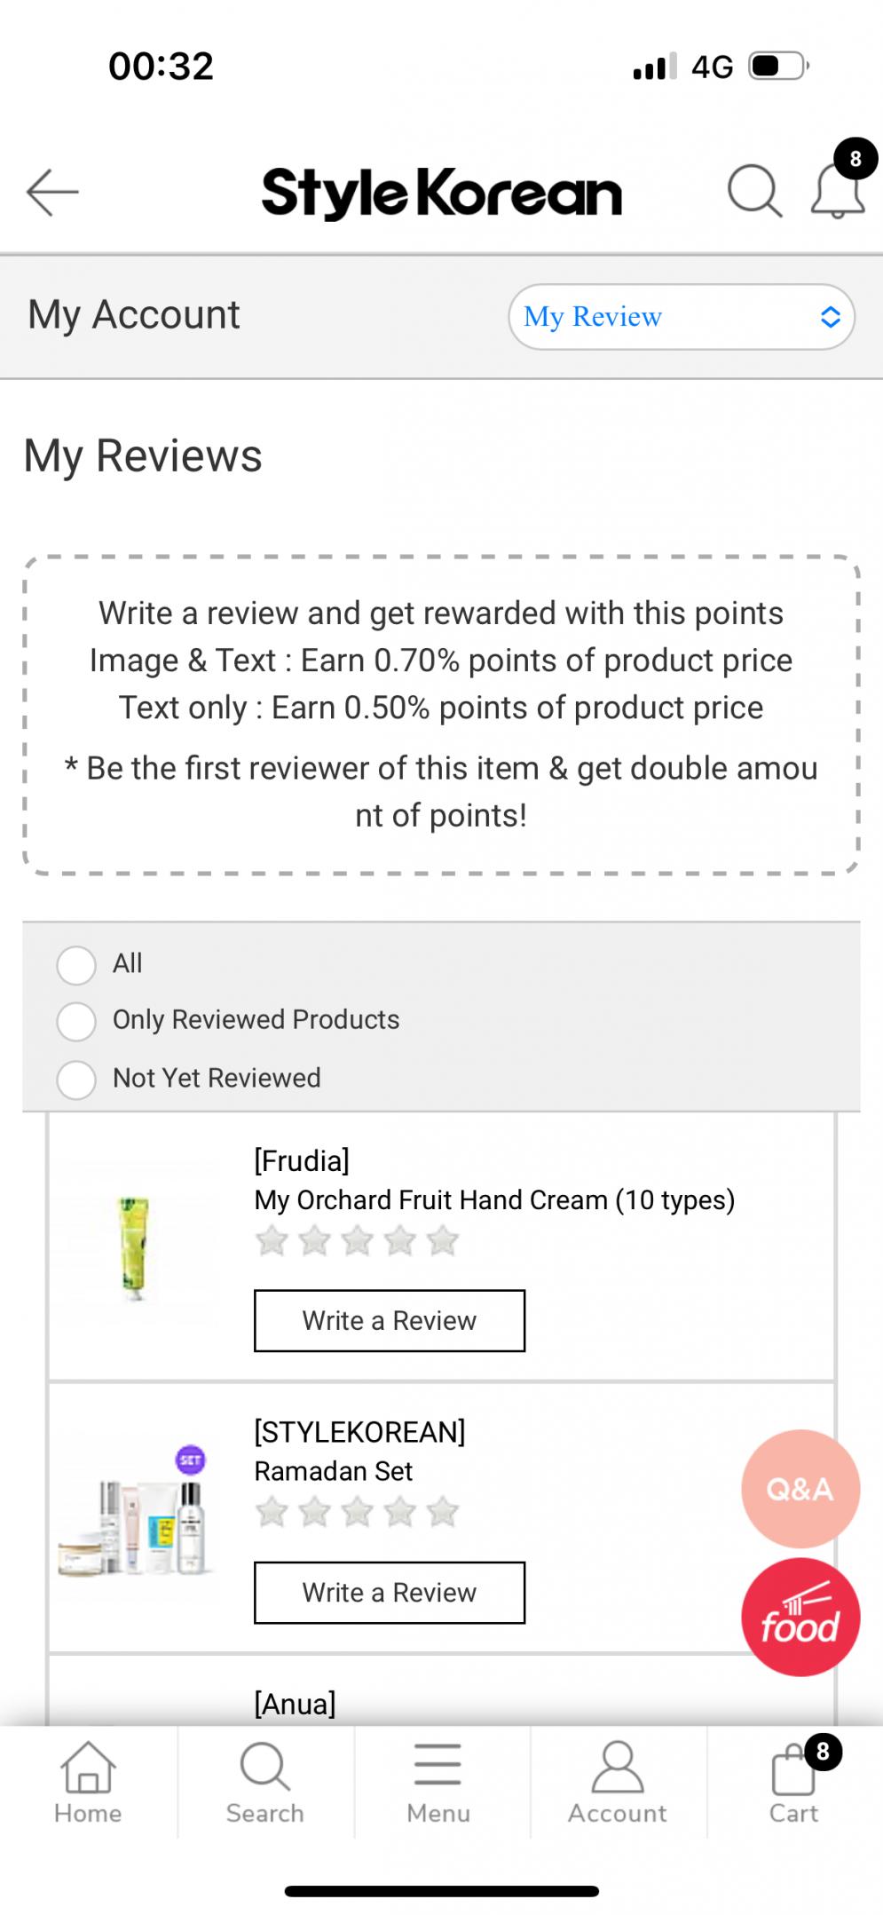Go to Home in bottom bar
This screenshot has height=1915, width=883.
(88, 1781)
